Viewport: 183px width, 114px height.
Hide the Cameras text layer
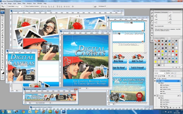pyautogui.click(x=155, y=96)
